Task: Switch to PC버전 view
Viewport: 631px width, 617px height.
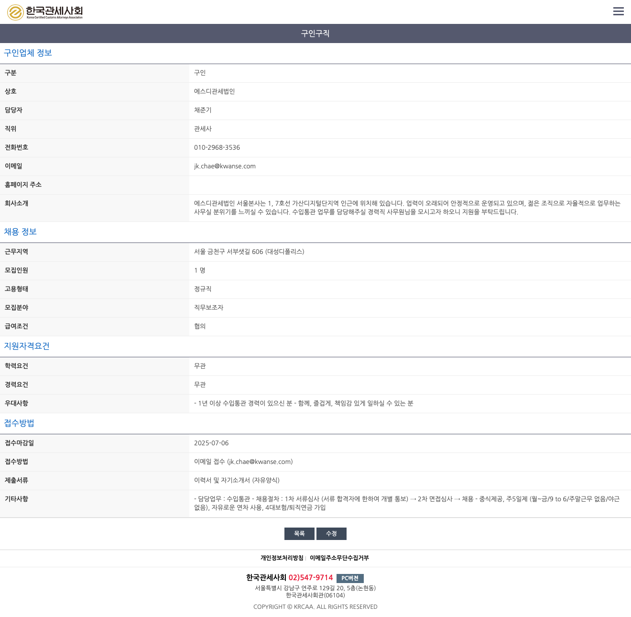Action: [x=350, y=578]
